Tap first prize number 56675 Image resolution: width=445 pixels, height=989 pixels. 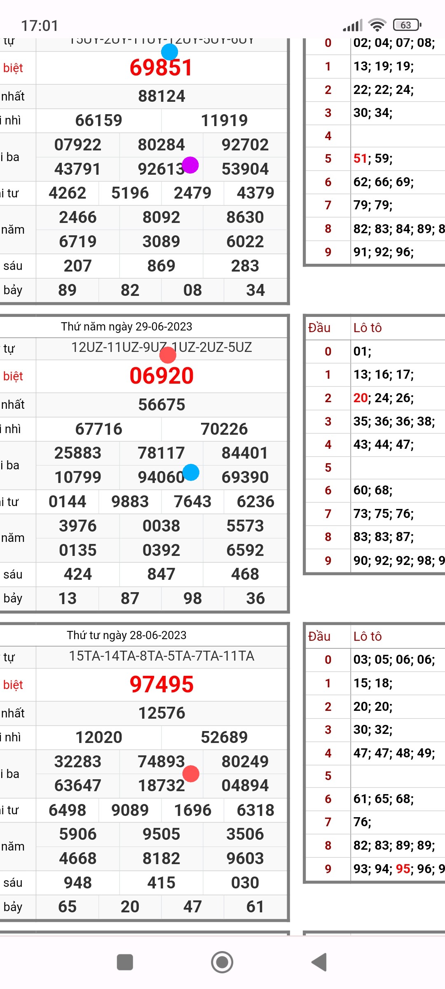click(162, 405)
